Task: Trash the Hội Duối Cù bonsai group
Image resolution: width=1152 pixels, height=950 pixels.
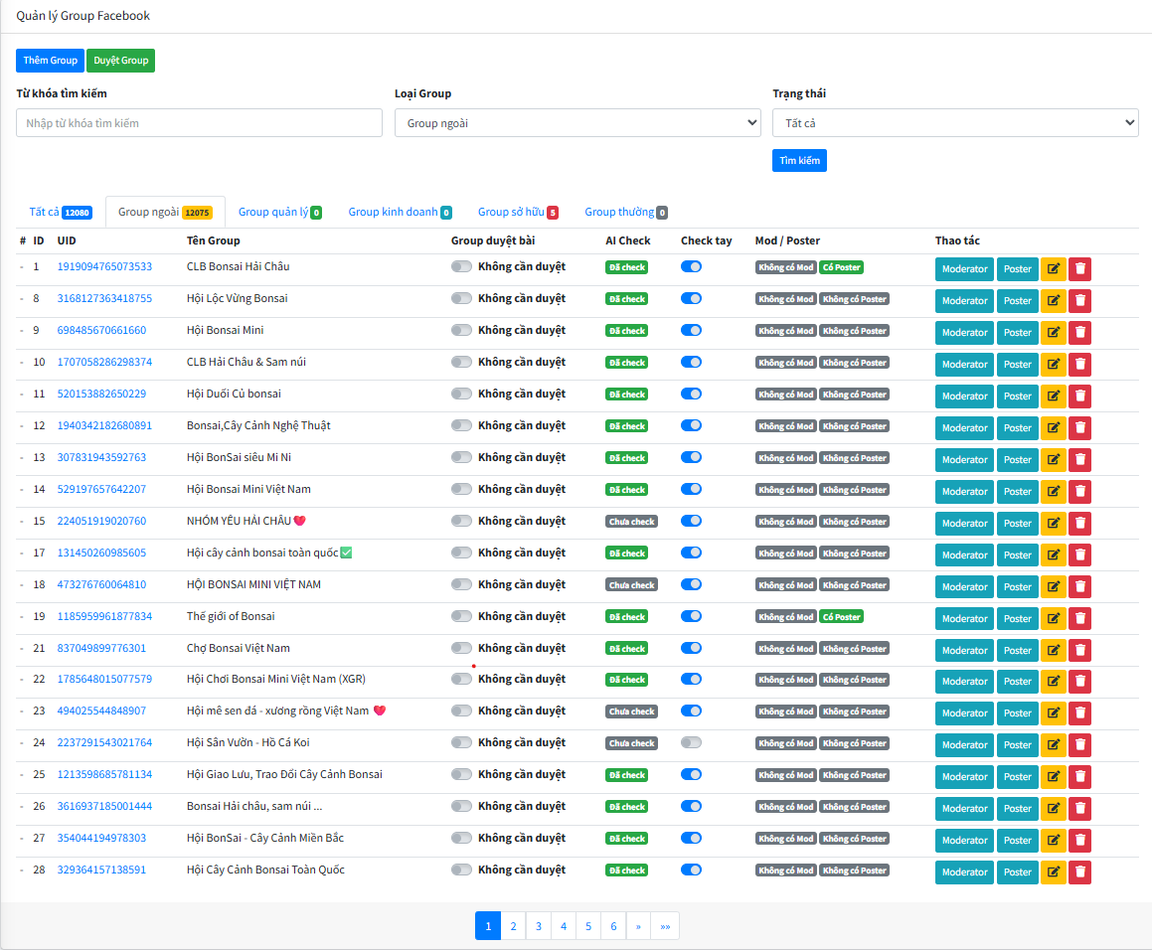Action: coord(1080,396)
